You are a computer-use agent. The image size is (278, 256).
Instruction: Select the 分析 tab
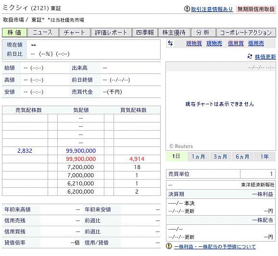pos(203,32)
